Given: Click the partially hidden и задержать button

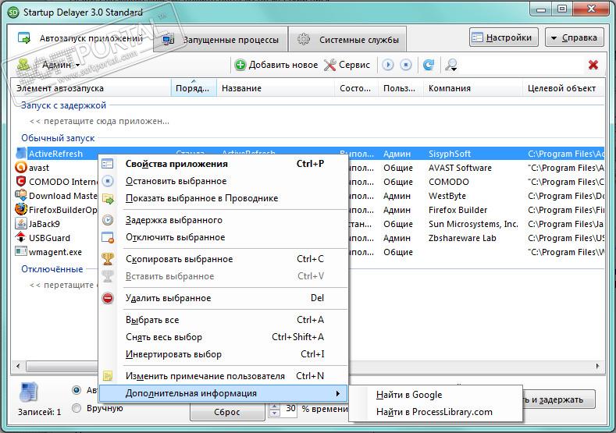Looking at the screenshot, I should tap(559, 399).
